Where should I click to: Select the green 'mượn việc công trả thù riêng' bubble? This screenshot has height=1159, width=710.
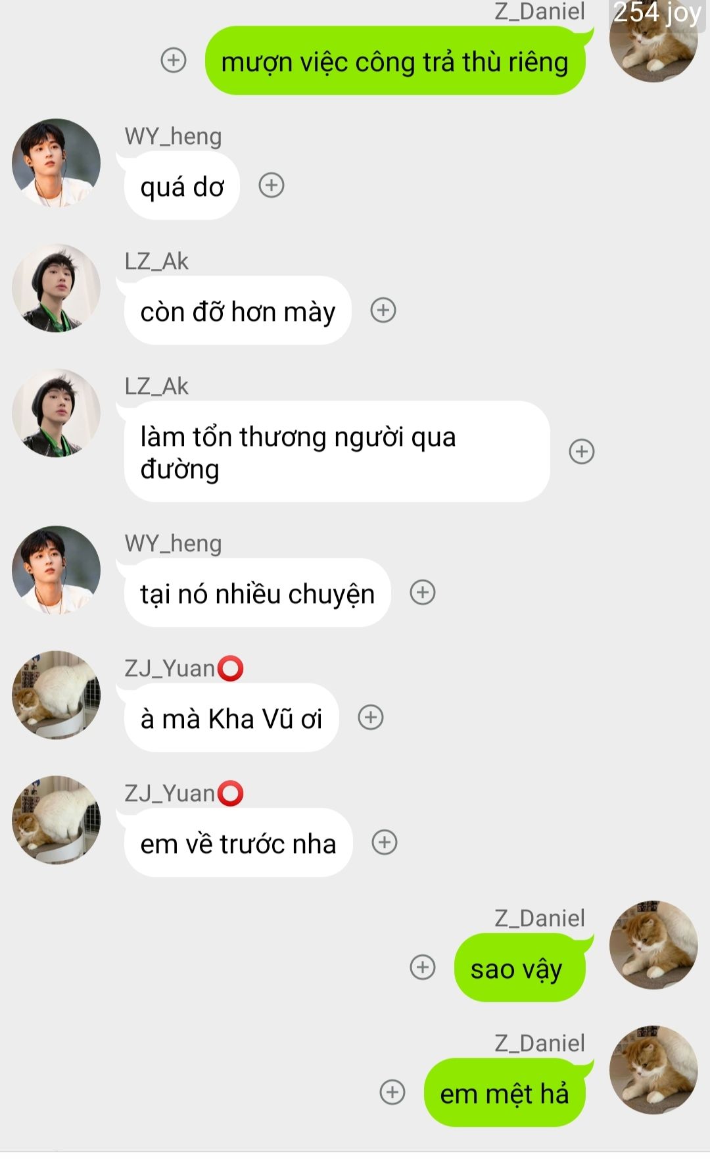(395, 61)
